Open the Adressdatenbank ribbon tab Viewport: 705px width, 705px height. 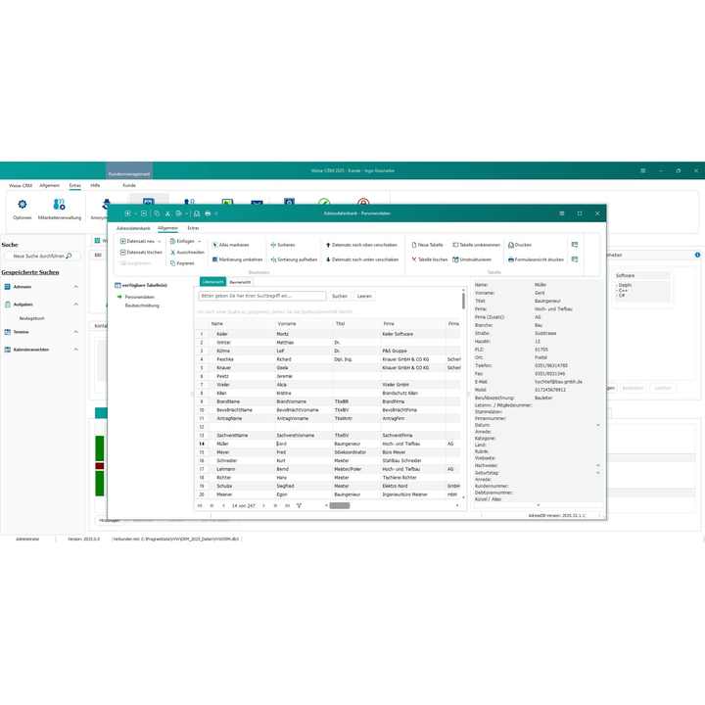coord(133,228)
